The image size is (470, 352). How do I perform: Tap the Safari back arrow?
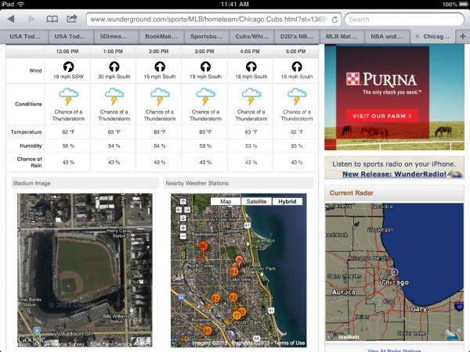click(x=11, y=18)
